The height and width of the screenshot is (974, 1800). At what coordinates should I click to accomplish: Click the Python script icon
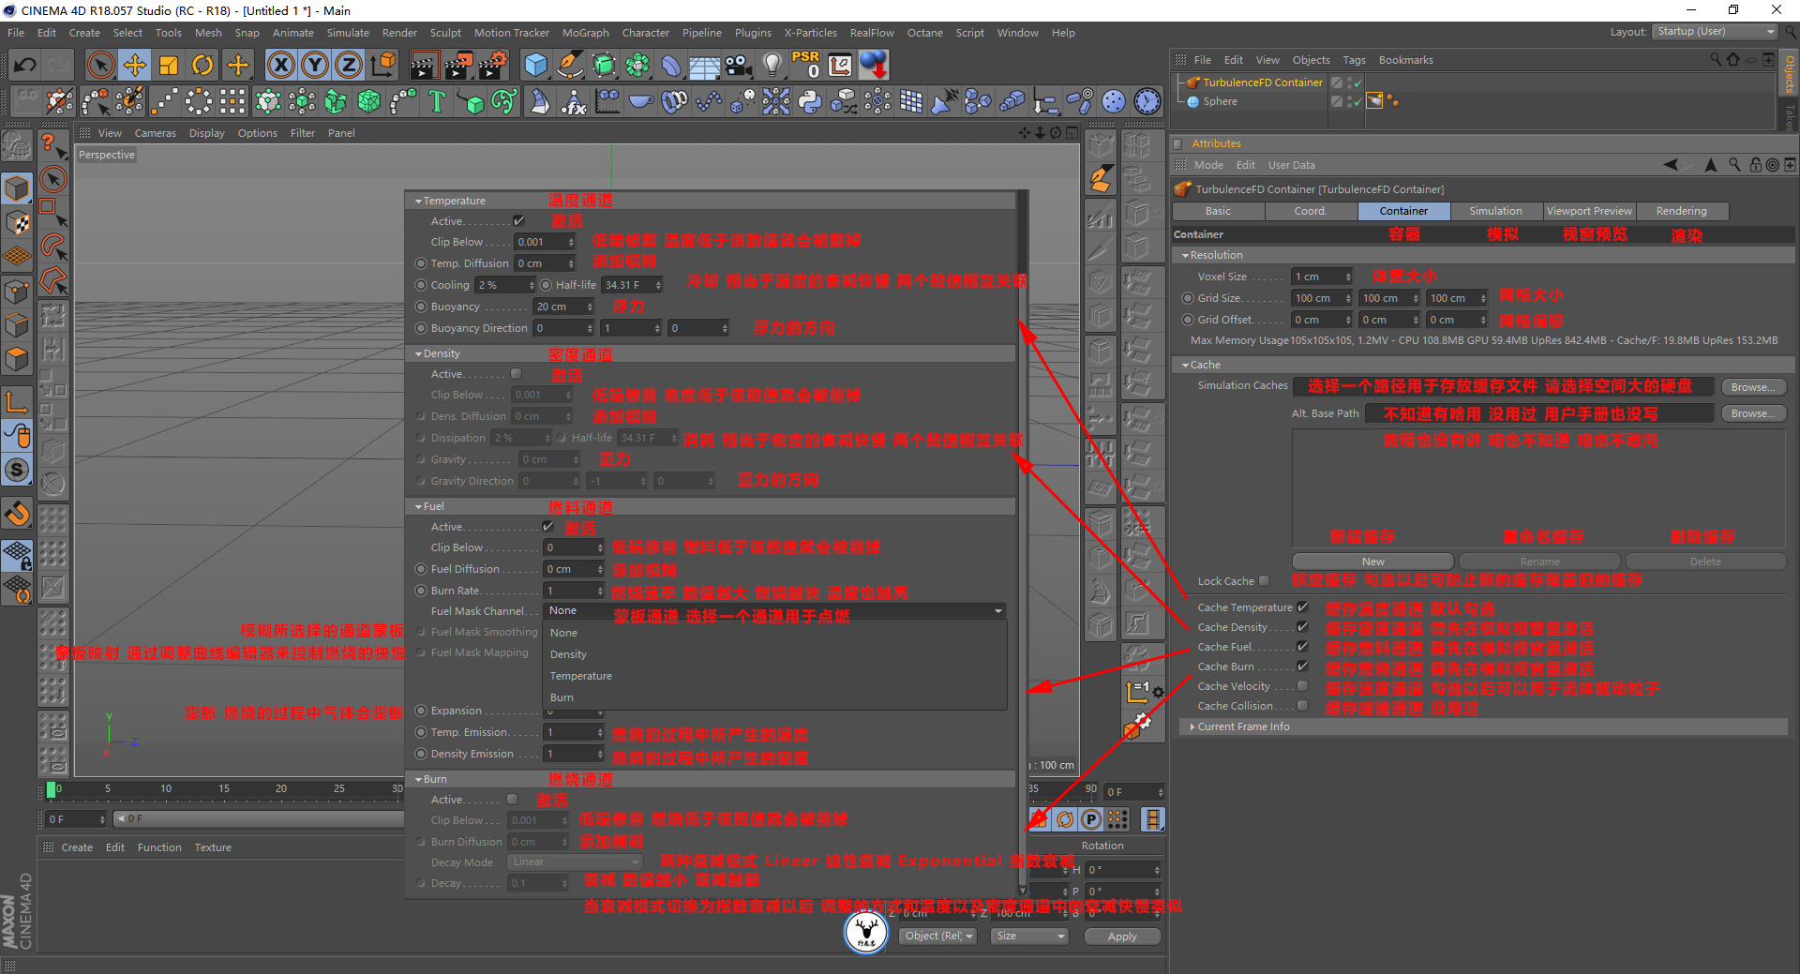point(810,101)
